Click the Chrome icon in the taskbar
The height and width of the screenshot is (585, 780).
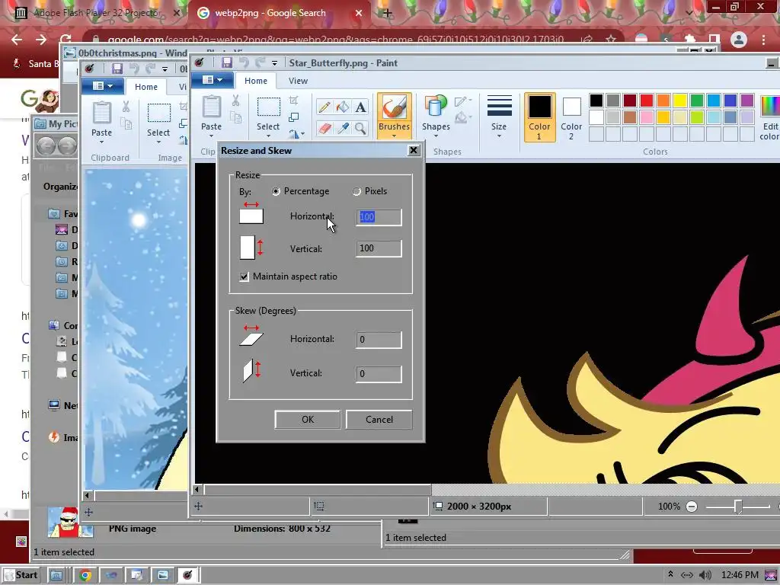coord(85,575)
